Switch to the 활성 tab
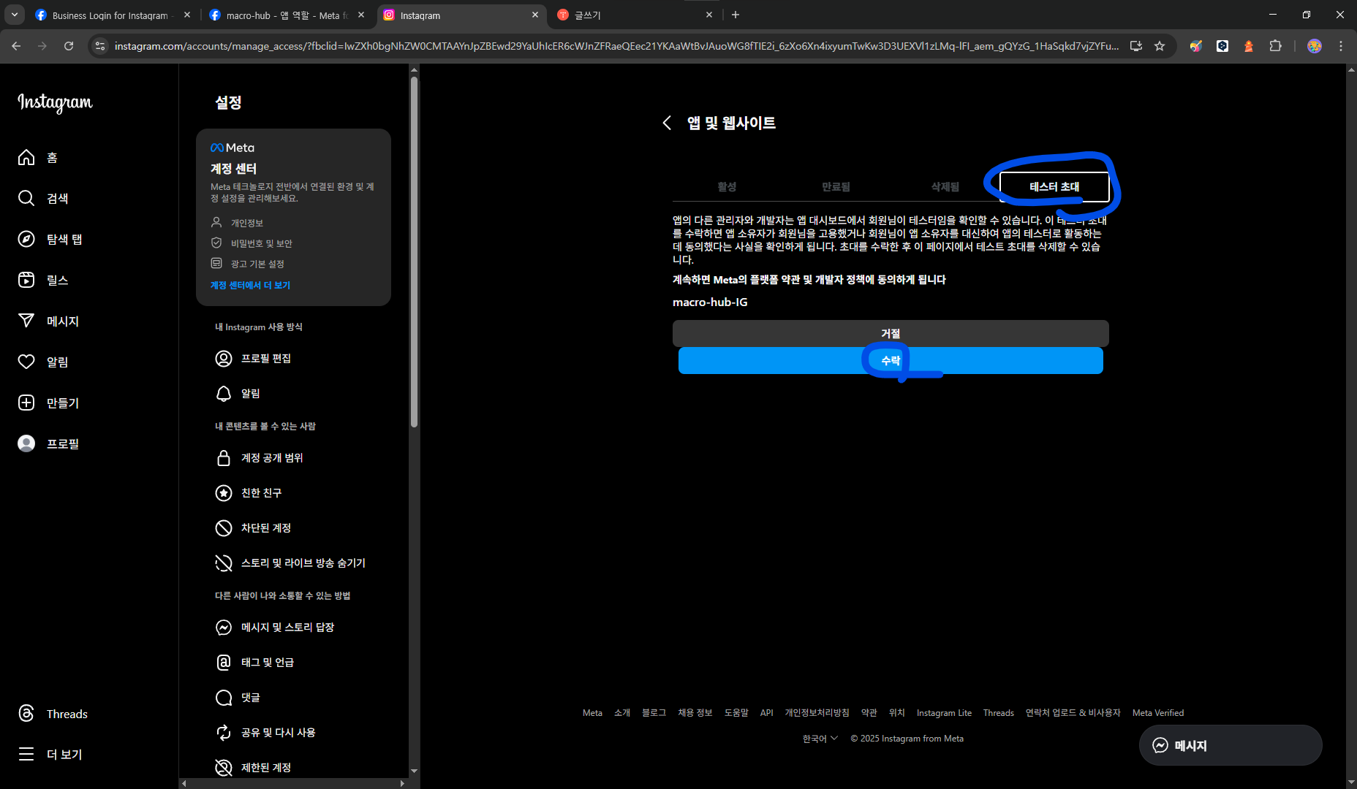Image resolution: width=1357 pixels, height=789 pixels. point(727,187)
